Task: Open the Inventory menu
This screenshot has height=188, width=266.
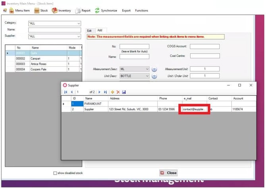Action: click(62, 10)
